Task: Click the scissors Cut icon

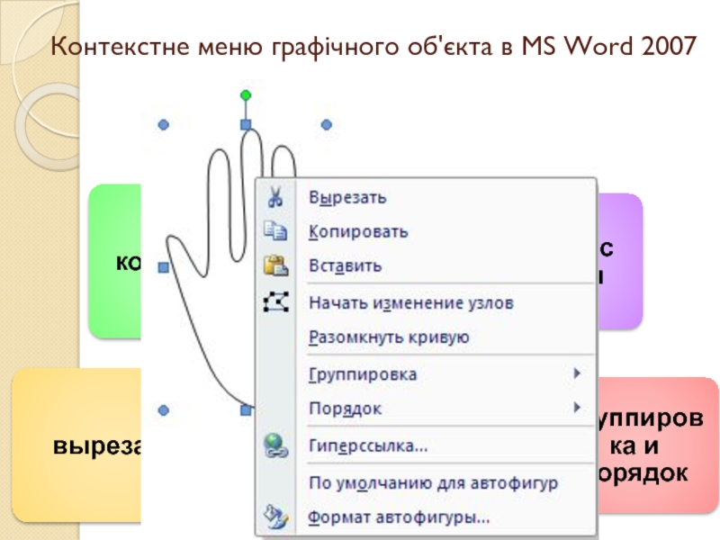Action: coord(274,197)
